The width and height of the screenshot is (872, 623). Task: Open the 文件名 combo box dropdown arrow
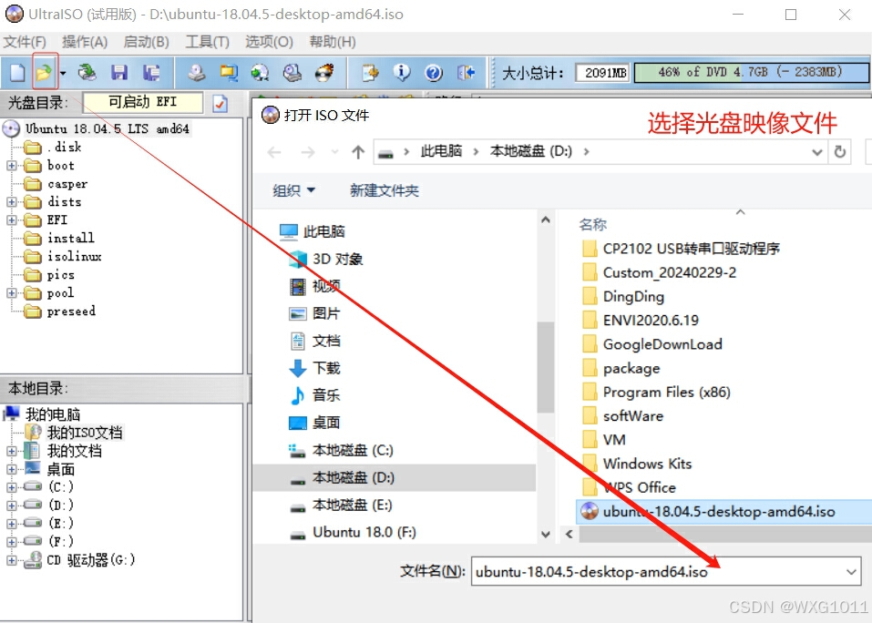(851, 572)
